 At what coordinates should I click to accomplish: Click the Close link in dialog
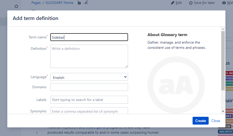(x=216, y=121)
